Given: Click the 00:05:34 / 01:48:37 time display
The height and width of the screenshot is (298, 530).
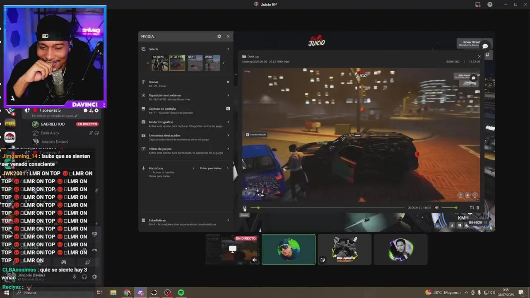Looking at the screenshot, I should pyautogui.click(x=419, y=208).
